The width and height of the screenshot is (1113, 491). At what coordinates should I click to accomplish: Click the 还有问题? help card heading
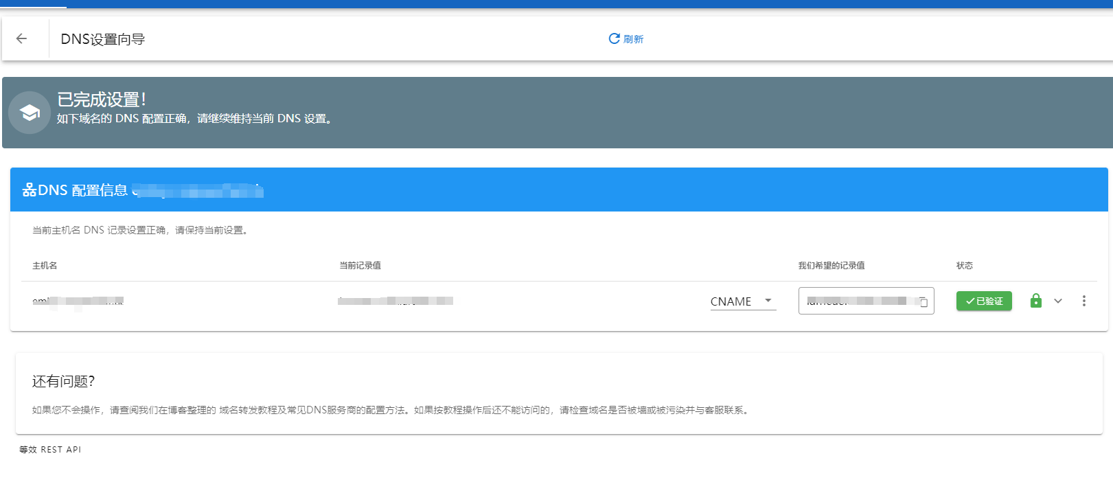pyautogui.click(x=63, y=381)
